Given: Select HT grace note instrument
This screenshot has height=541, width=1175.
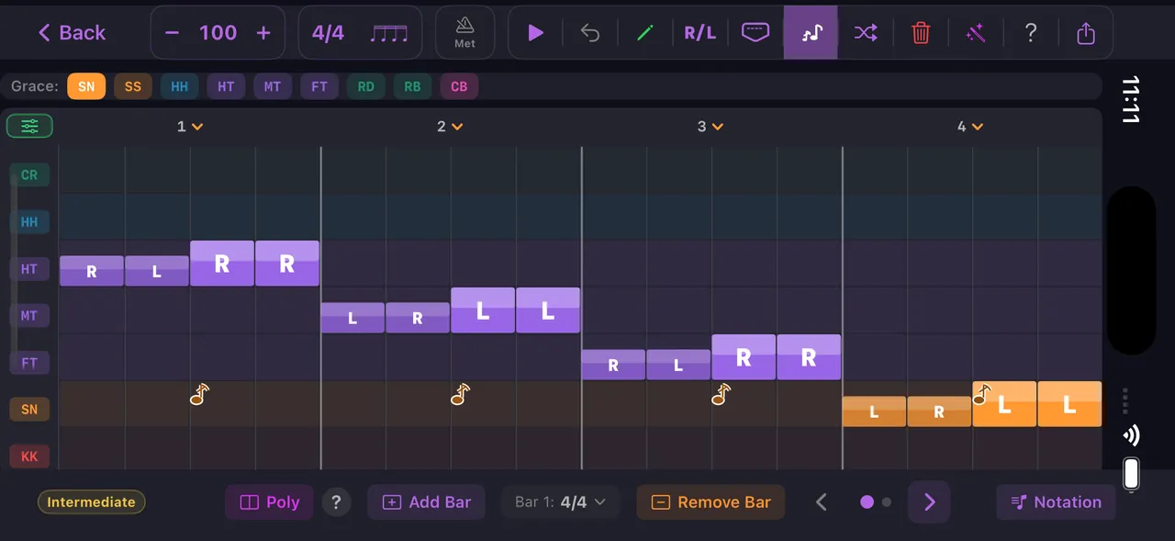Looking at the screenshot, I should tap(226, 86).
